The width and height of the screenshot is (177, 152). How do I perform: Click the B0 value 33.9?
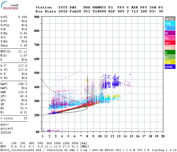pyautogui.click(x=24, y=108)
